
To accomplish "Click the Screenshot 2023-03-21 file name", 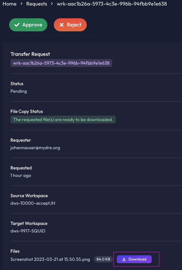I will click(50, 259).
